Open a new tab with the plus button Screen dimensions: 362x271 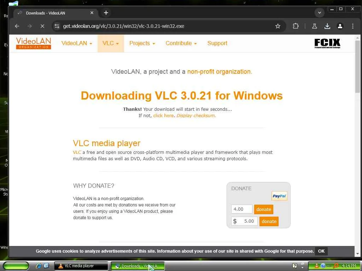(x=106, y=13)
